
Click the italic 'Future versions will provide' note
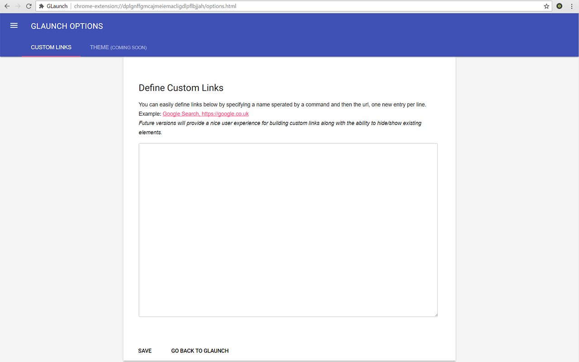click(x=280, y=128)
